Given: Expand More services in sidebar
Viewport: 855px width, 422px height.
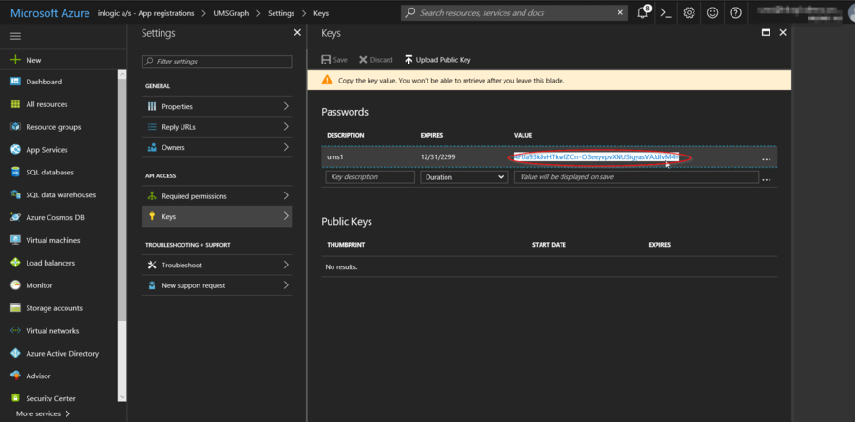Looking at the screenshot, I should (x=43, y=413).
